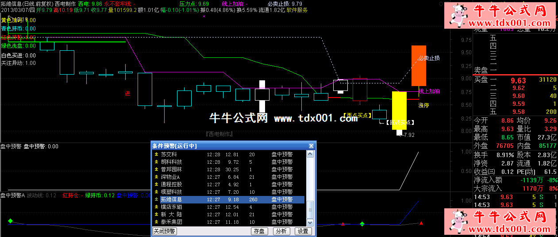
Task: Close the 条件预警 dialog
Action: 311,146
